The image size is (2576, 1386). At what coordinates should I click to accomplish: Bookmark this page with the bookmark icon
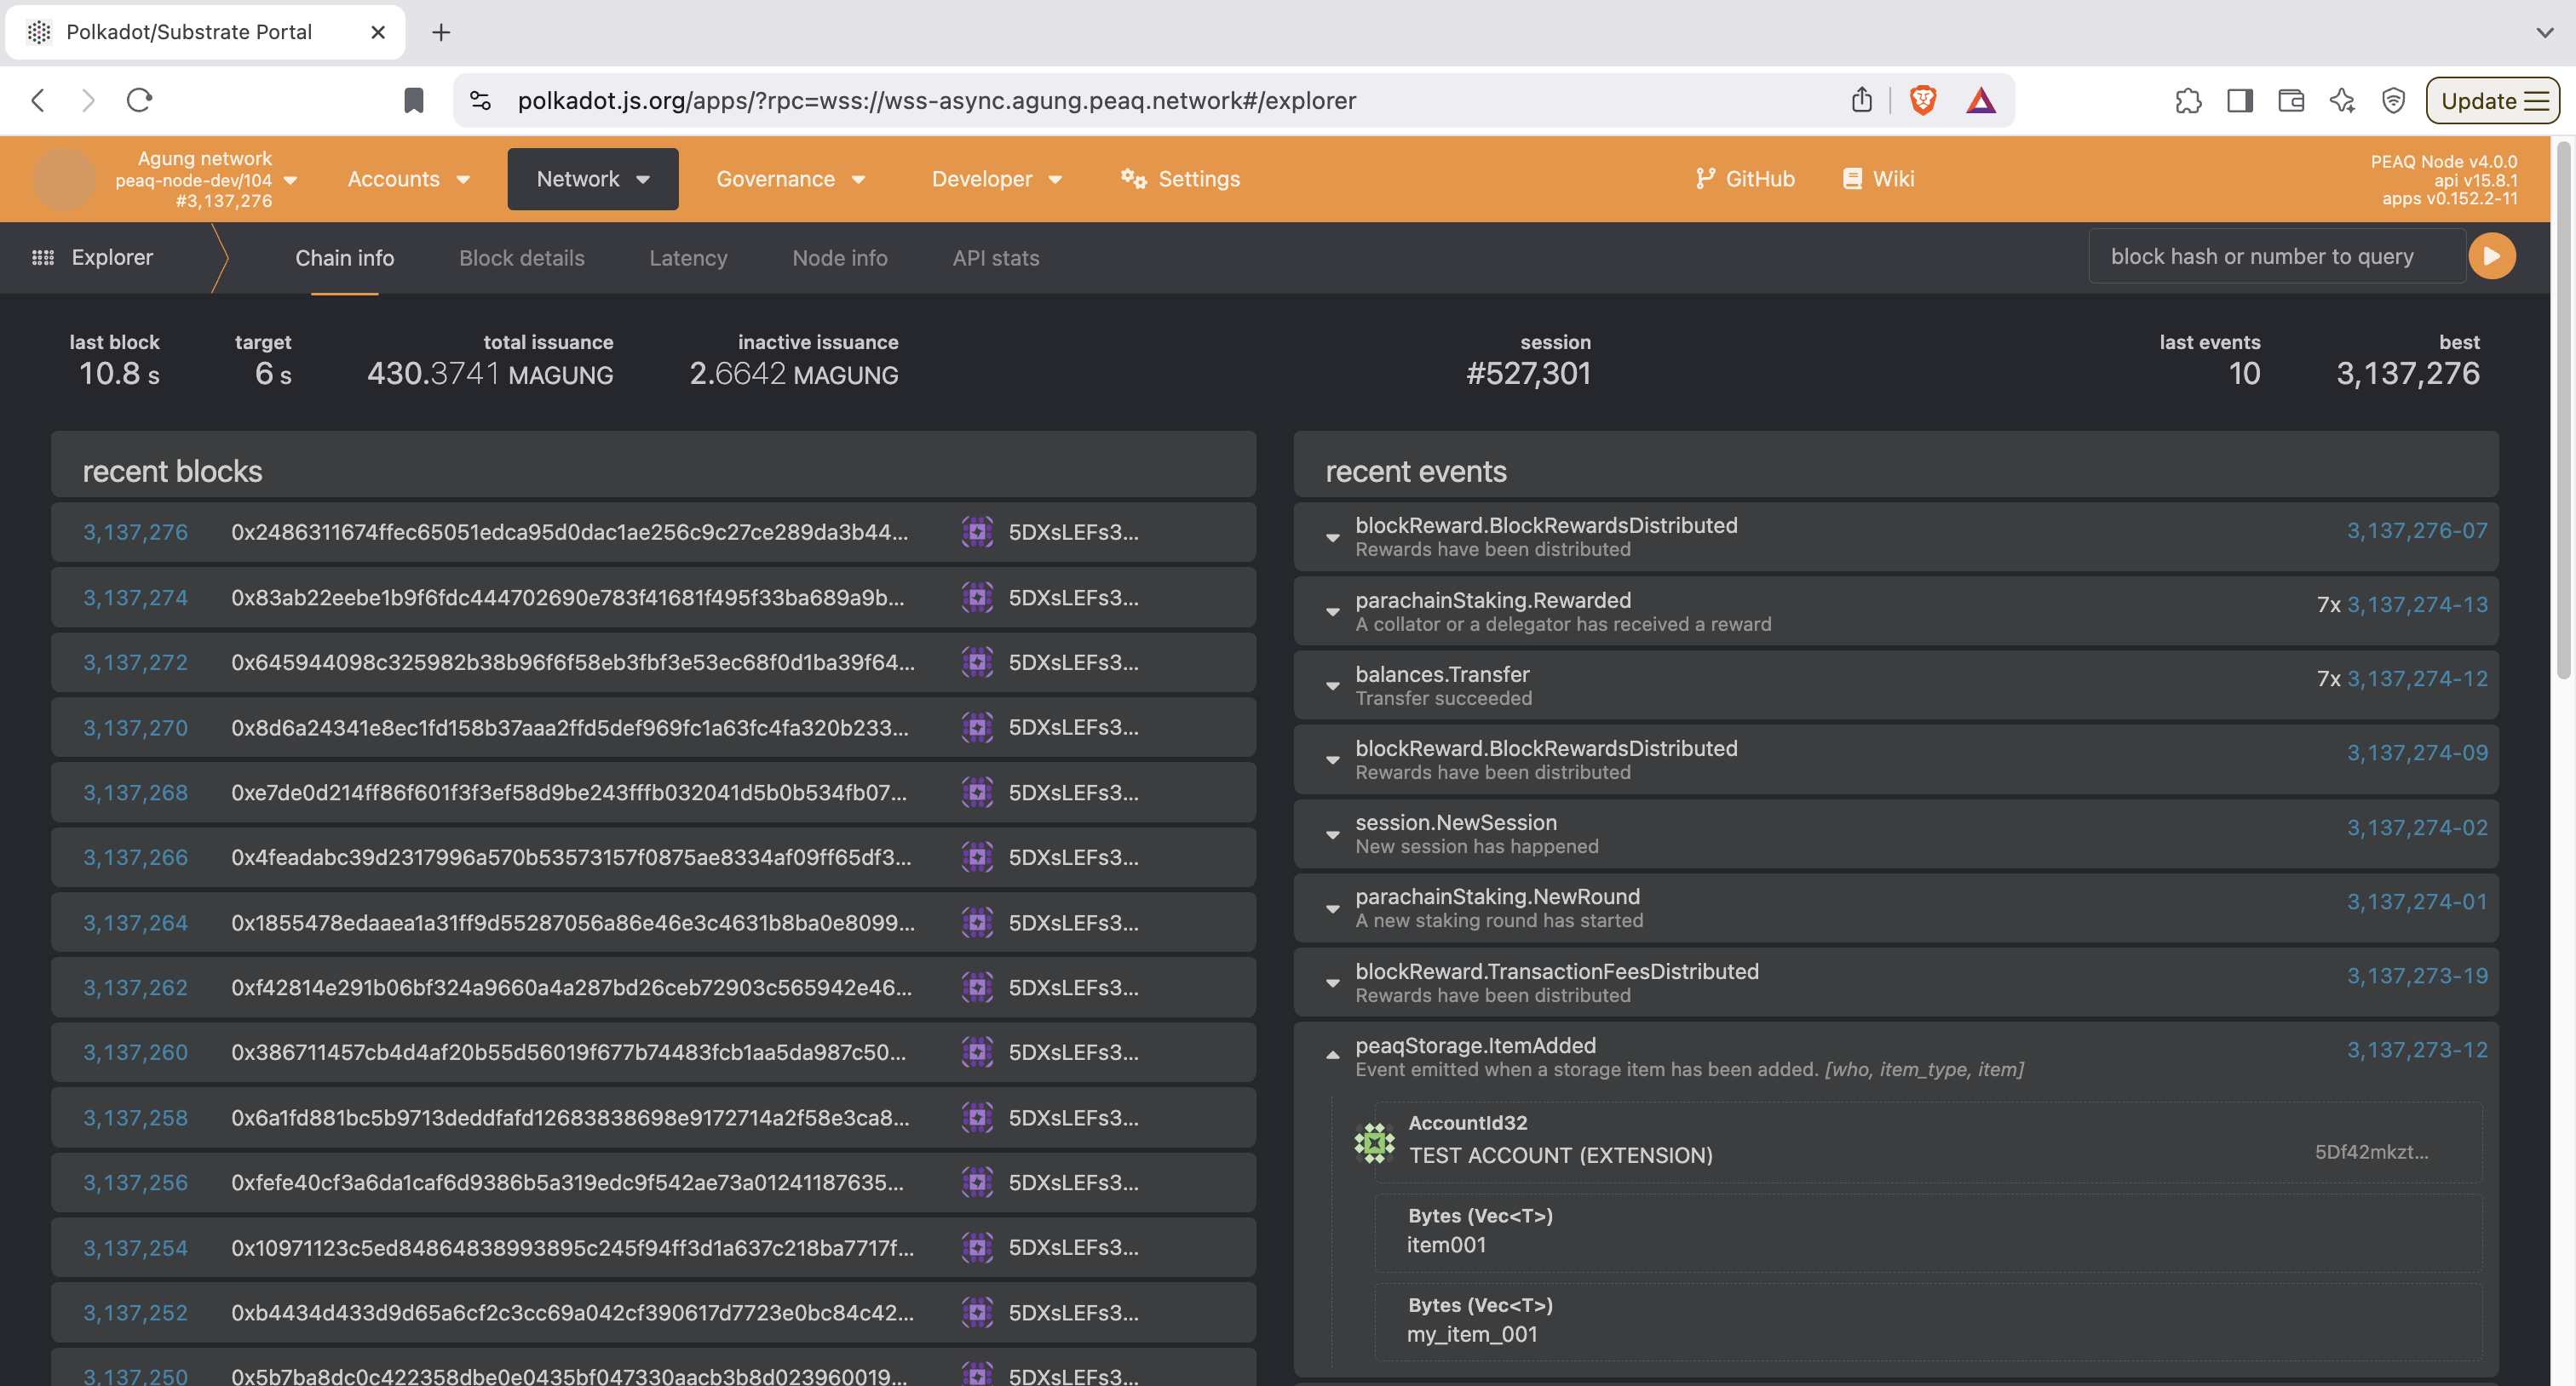click(414, 100)
